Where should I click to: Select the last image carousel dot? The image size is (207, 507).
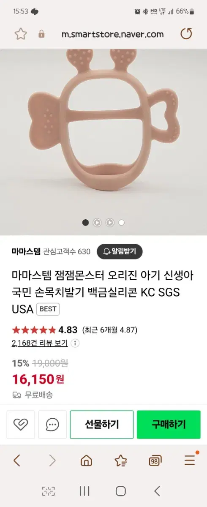point(121,222)
